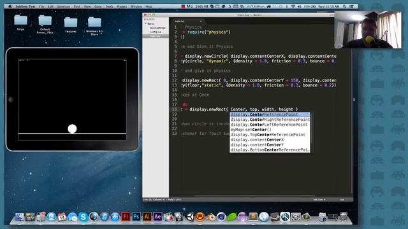Open the green leaf app in dock
Viewport: 408px width, 229px height.
pyautogui.click(x=232, y=217)
